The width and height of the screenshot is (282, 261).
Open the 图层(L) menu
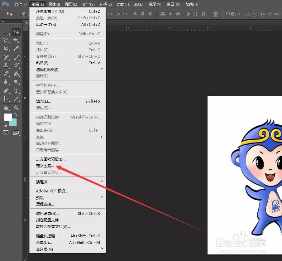(x=71, y=4)
